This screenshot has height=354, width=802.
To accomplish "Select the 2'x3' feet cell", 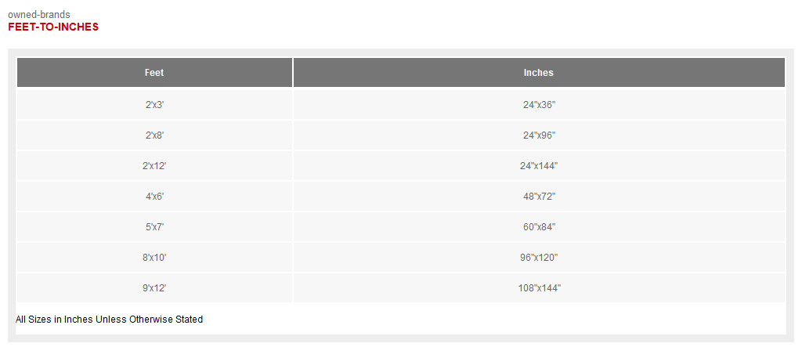I will [x=154, y=104].
